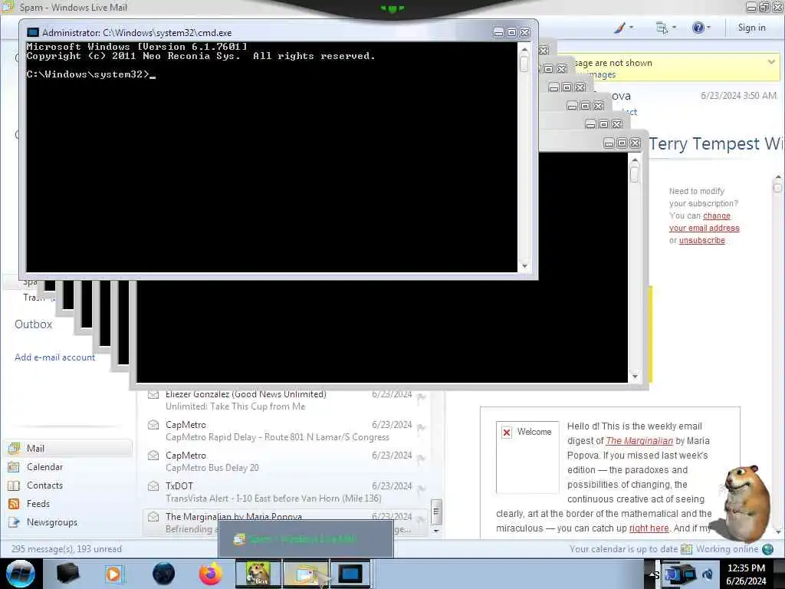
Task: Flag the CapMetro Rapid Delay message
Action: (421, 428)
